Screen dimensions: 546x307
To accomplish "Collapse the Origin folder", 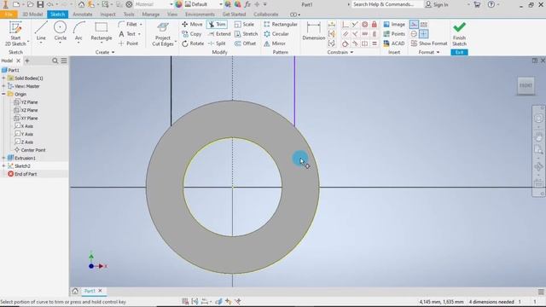I will coord(3,94).
